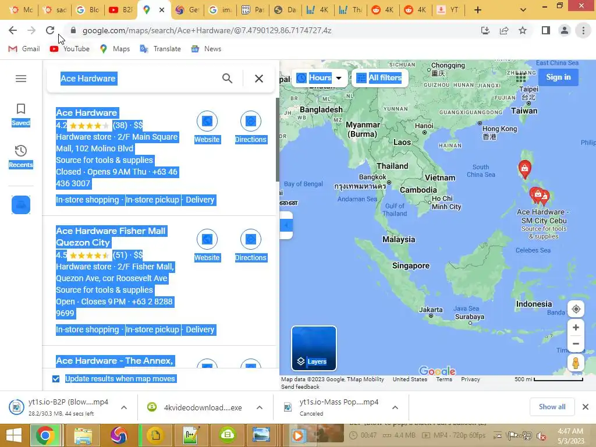Click the northern red store pin on map
Screen dimensions: 596x447
coord(524,169)
